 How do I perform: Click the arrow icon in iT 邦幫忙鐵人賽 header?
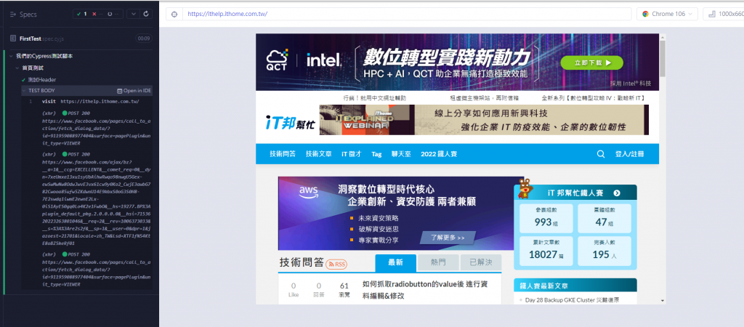coord(616,193)
